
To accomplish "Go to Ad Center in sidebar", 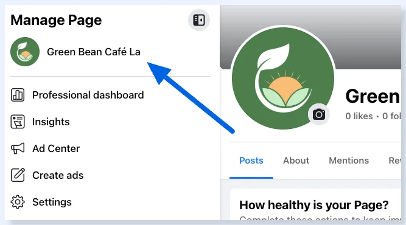I will 56,148.
